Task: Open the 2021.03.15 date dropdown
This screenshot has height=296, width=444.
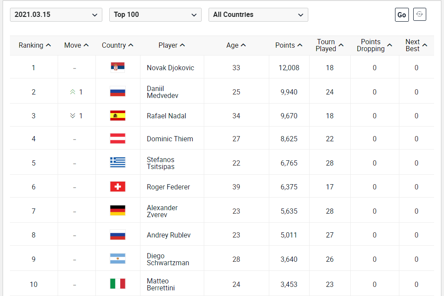Action: click(56, 15)
